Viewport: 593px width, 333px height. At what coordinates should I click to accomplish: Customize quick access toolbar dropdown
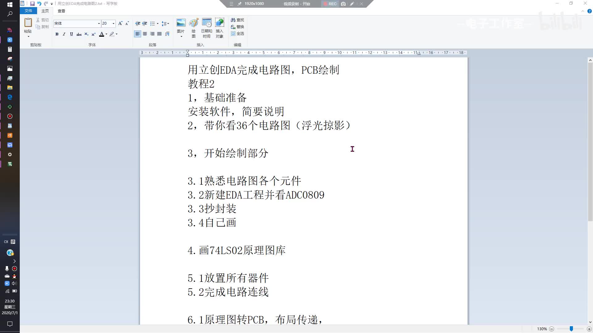pos(52,4)
